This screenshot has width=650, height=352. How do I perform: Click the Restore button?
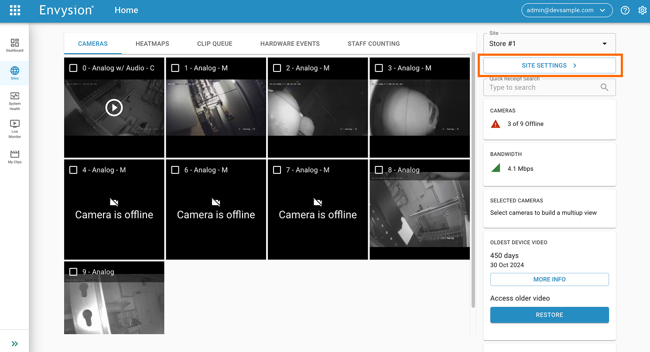tap(549, 315)
